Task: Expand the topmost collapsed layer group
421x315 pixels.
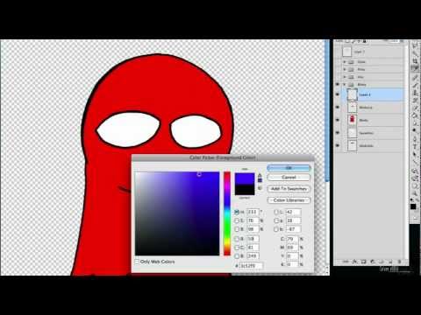Action: tap(345, 62)
